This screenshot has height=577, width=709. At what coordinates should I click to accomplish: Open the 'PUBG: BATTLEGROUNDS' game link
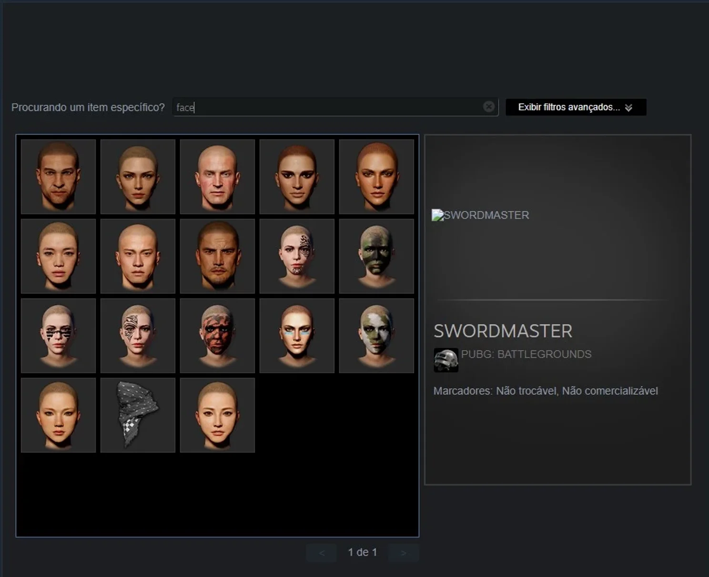coord(526,354)
